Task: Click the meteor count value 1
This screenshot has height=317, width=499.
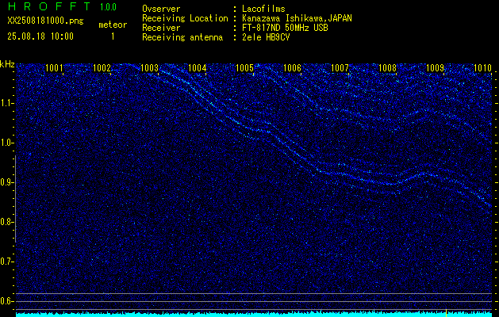Action: click(x=113, y=36)
